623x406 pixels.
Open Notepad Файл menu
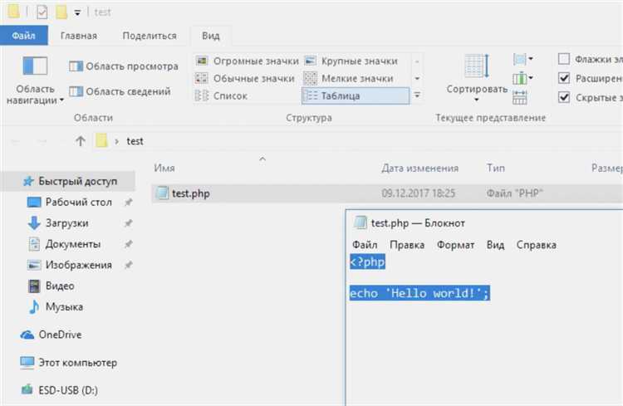tap(365, 245)
